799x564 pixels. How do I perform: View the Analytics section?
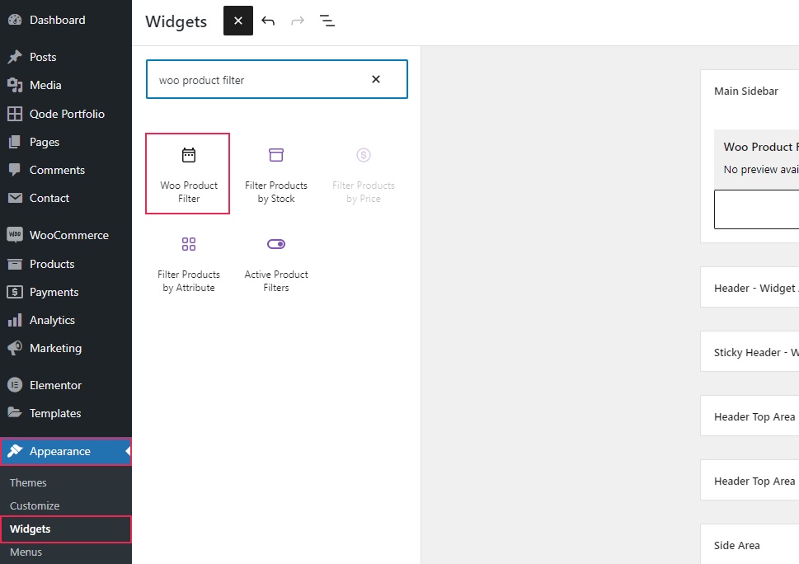tap(66, 320)
